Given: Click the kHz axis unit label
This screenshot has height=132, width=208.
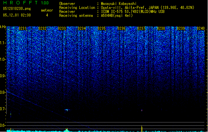Looking at the screenshot, I should click(x=3, y=27).
